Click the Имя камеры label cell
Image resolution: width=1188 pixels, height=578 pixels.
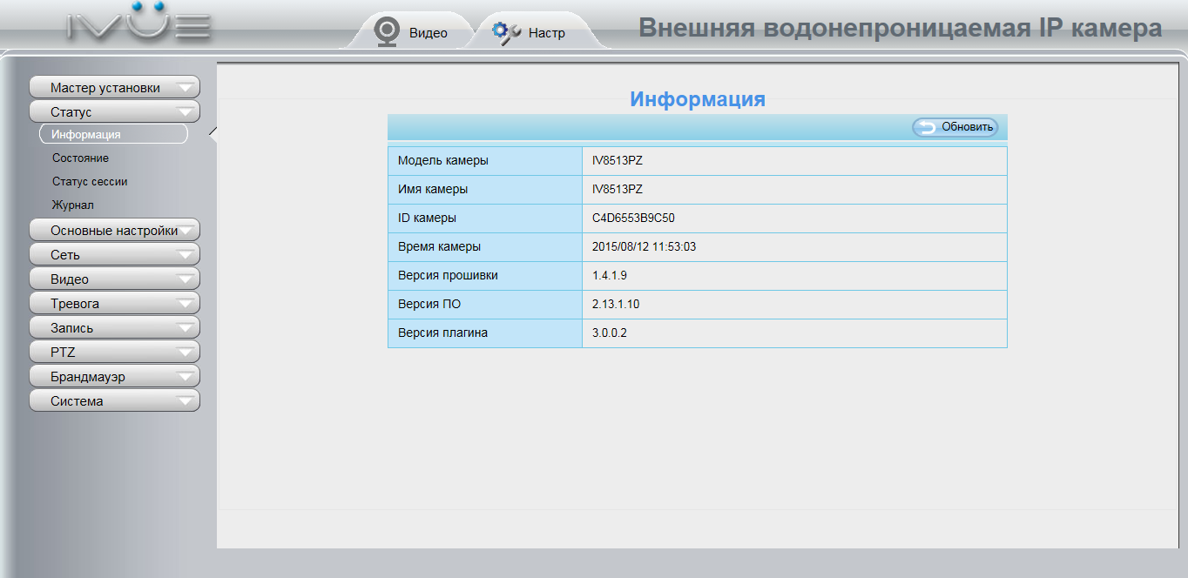pyautogui.click(x=485, y=189)
